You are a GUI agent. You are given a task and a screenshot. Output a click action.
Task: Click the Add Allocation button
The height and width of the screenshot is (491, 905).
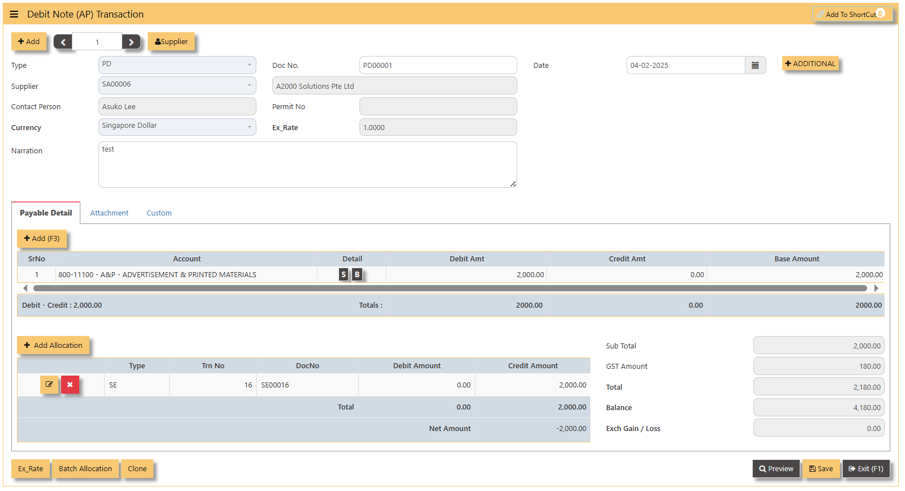tap(53, 345)
